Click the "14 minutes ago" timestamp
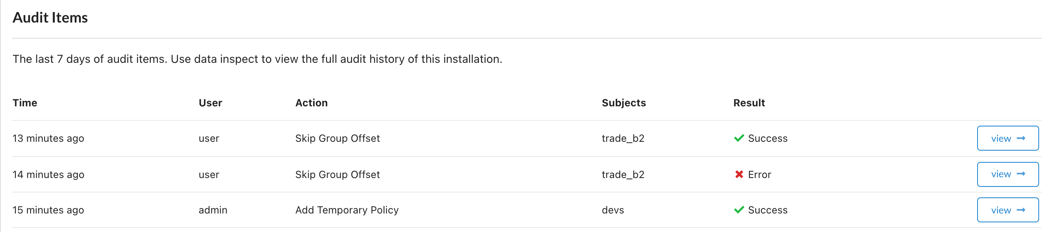This screenshot has height=232, width=1052. (48, 174)
